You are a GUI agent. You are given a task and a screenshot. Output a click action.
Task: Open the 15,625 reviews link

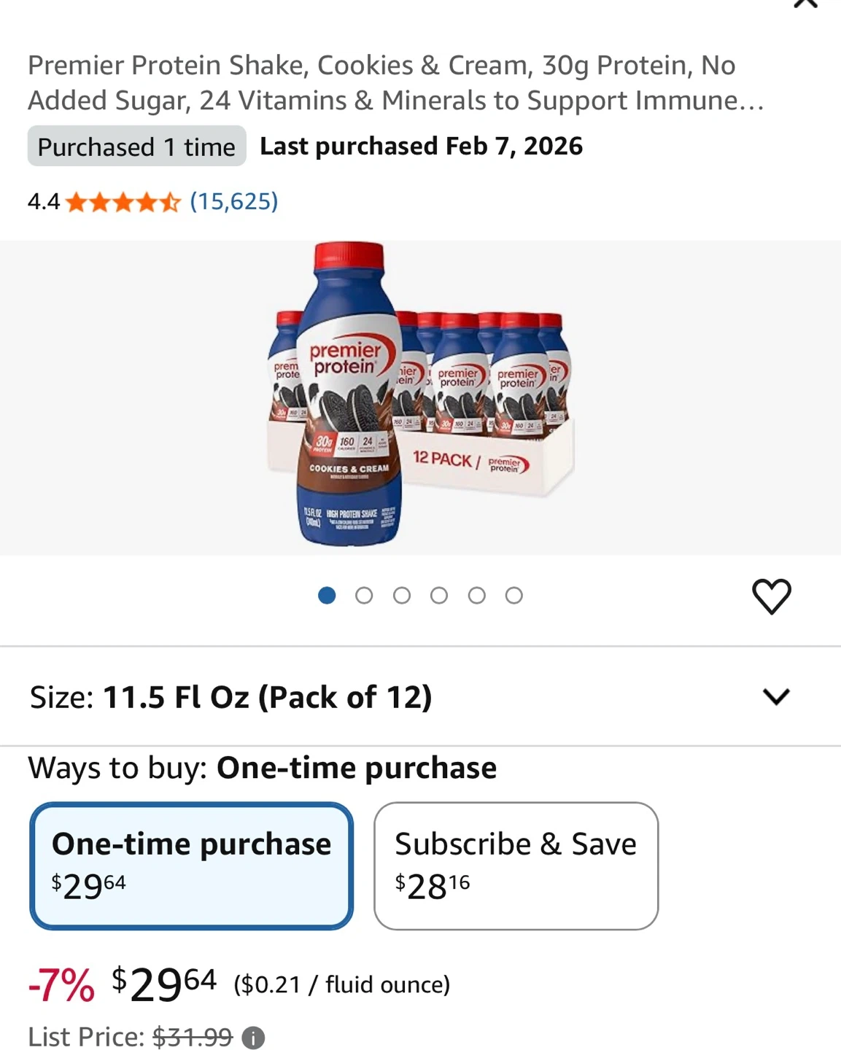(234, 201)
